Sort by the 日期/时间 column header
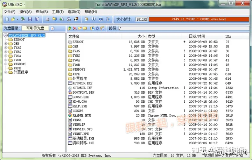252x160 pixels. point(205,36)
